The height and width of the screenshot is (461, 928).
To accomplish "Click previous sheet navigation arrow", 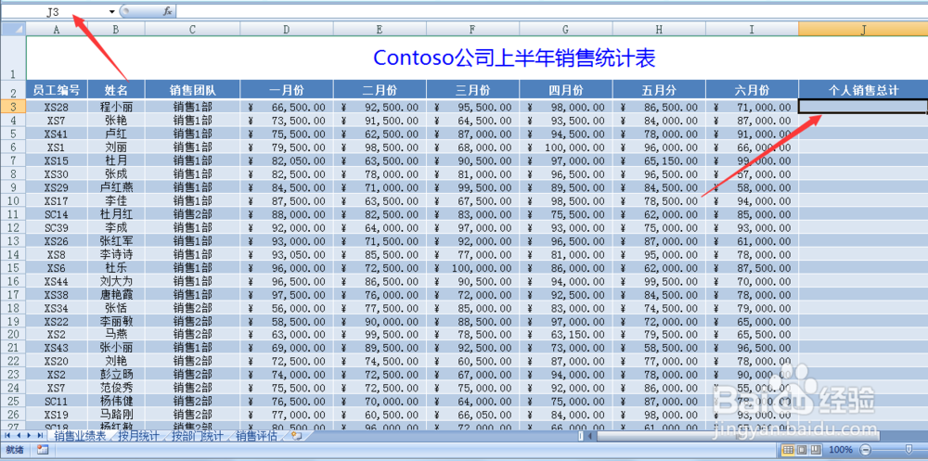I will pos(19,436).
